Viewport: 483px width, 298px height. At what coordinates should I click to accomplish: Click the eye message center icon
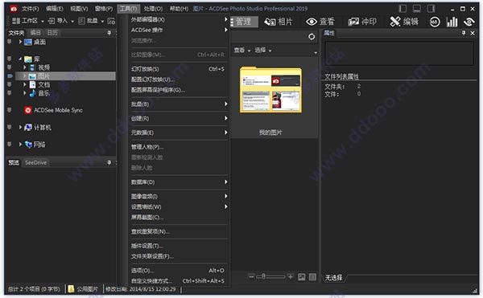coord(469,22)
